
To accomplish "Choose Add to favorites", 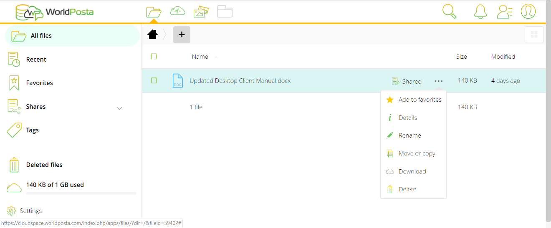I will [x=414, y=100].
